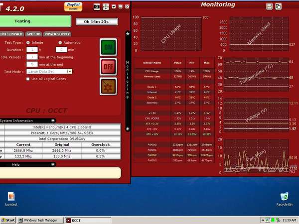This screenshot has height=224, width=299.
Task: Expand hidden system tray icons
Action: click(263, 221)
